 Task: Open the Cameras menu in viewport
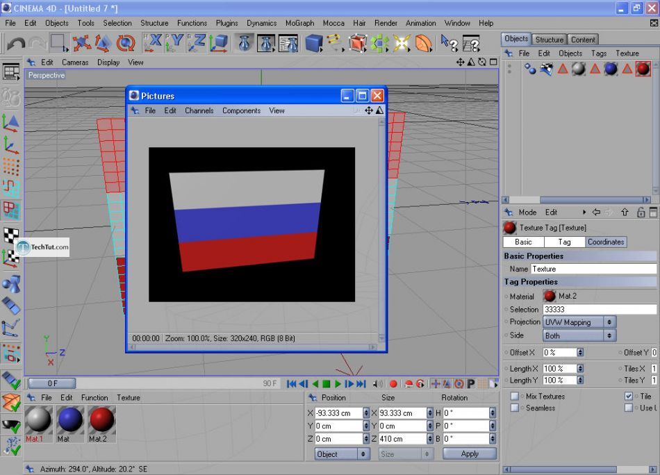pyautogui.click(x=75, y=62)
